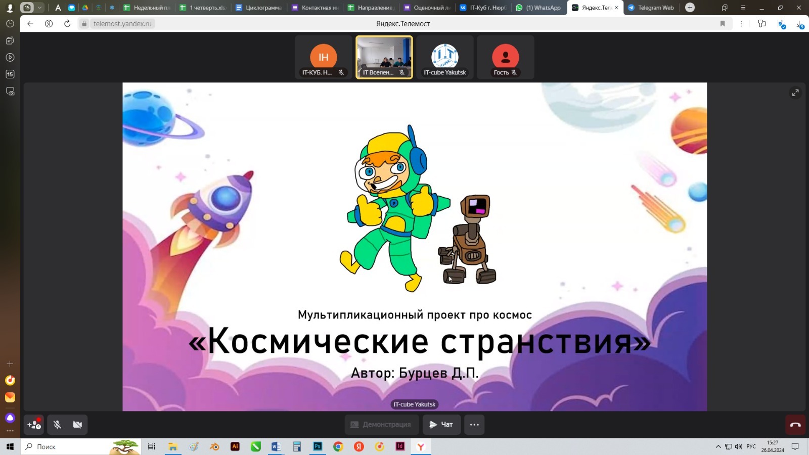Switch to the Telegram Web tab

point(651,8)
